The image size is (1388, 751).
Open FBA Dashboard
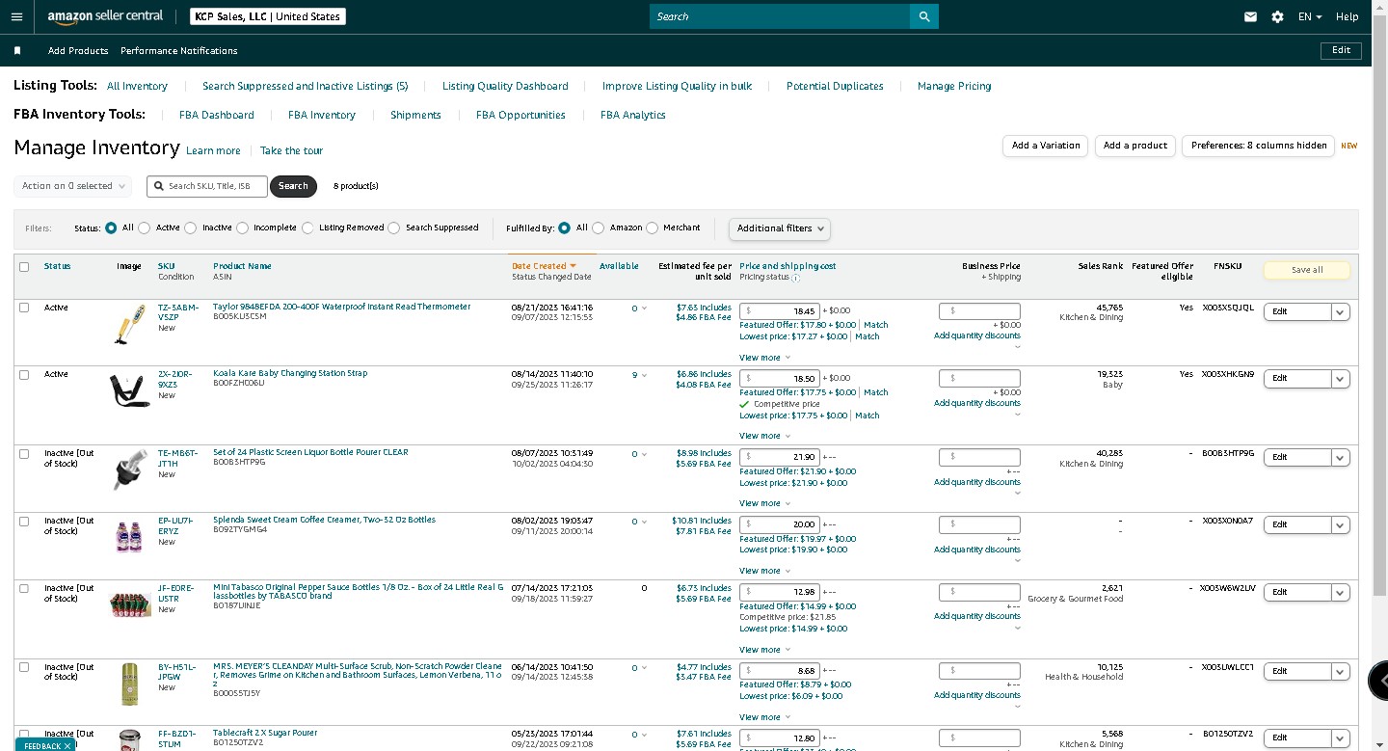217,115
